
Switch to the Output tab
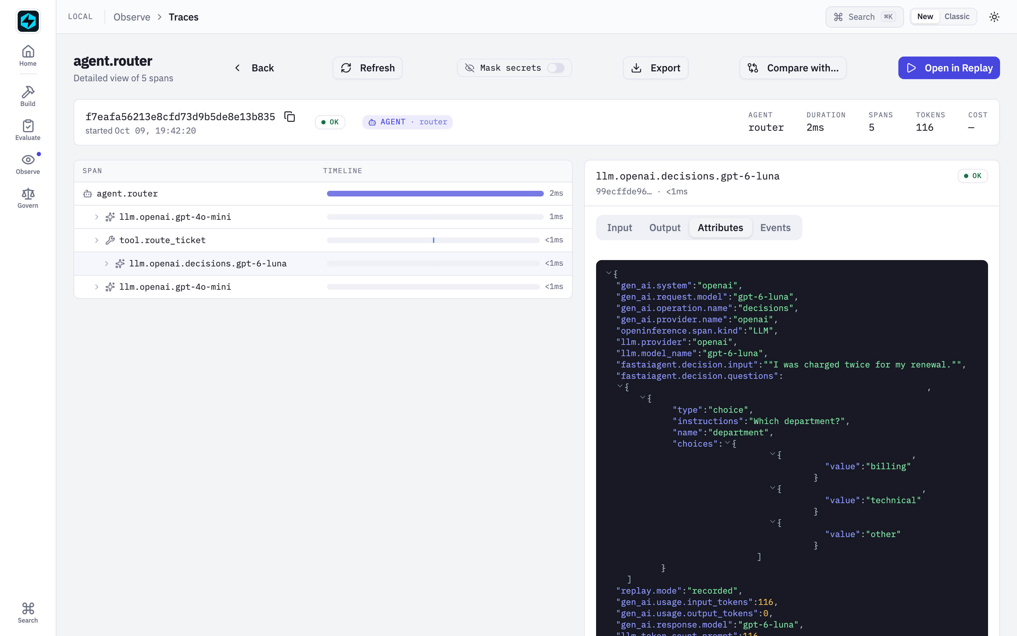pyautogui.click(x=665, y=228)
